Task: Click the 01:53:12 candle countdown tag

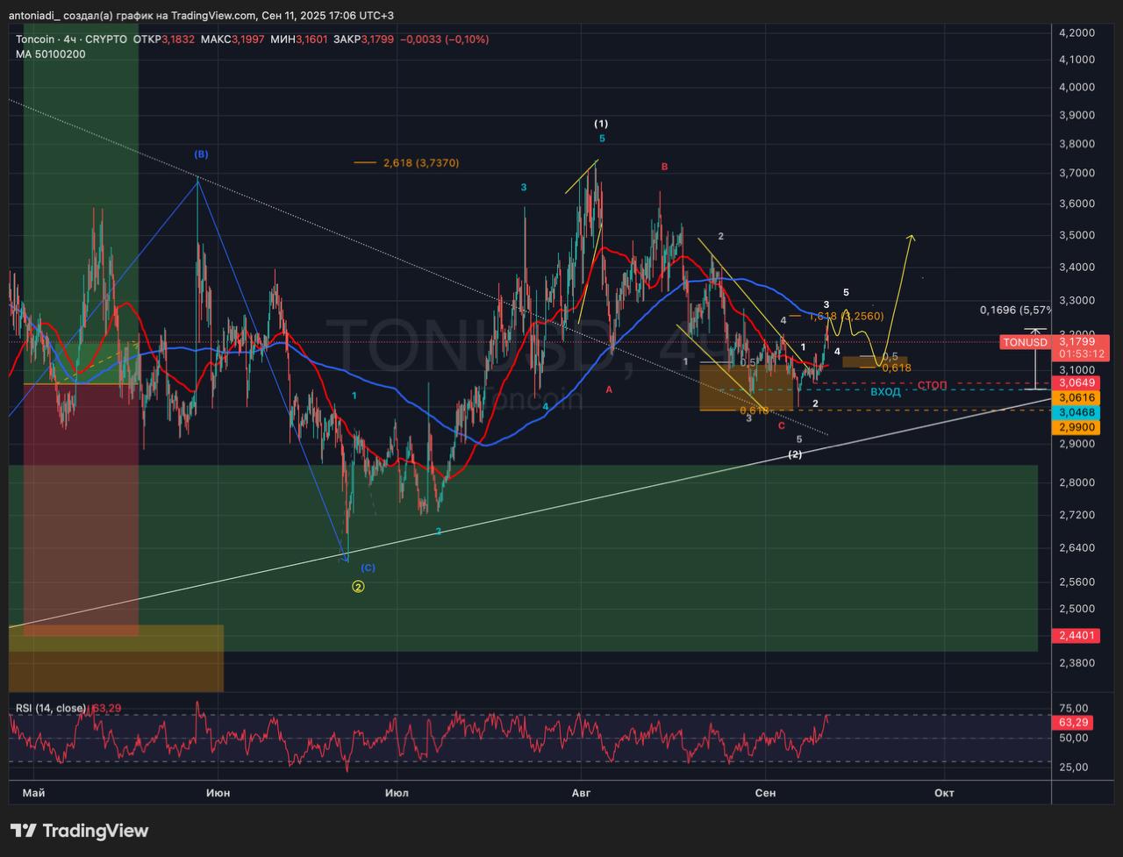Action: tap(1081, 354)
